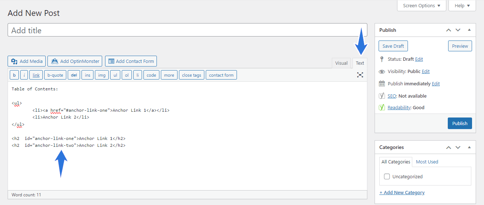This screenshot has height=205, width=484.
Task: Move the Publish panel up
Action: coord(448,30)
